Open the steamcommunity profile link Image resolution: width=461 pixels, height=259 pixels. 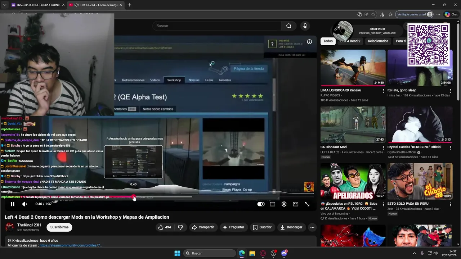pos(71,245)
